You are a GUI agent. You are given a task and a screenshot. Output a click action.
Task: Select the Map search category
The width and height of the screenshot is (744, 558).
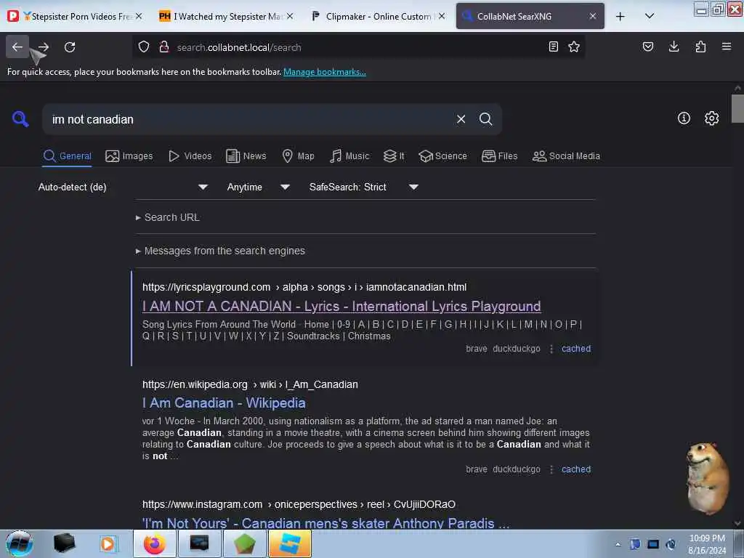point(298,156)
